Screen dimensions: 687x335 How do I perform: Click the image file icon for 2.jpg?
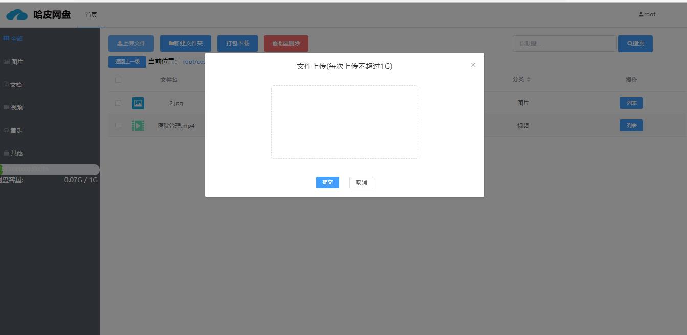click(x=138, y=103)
